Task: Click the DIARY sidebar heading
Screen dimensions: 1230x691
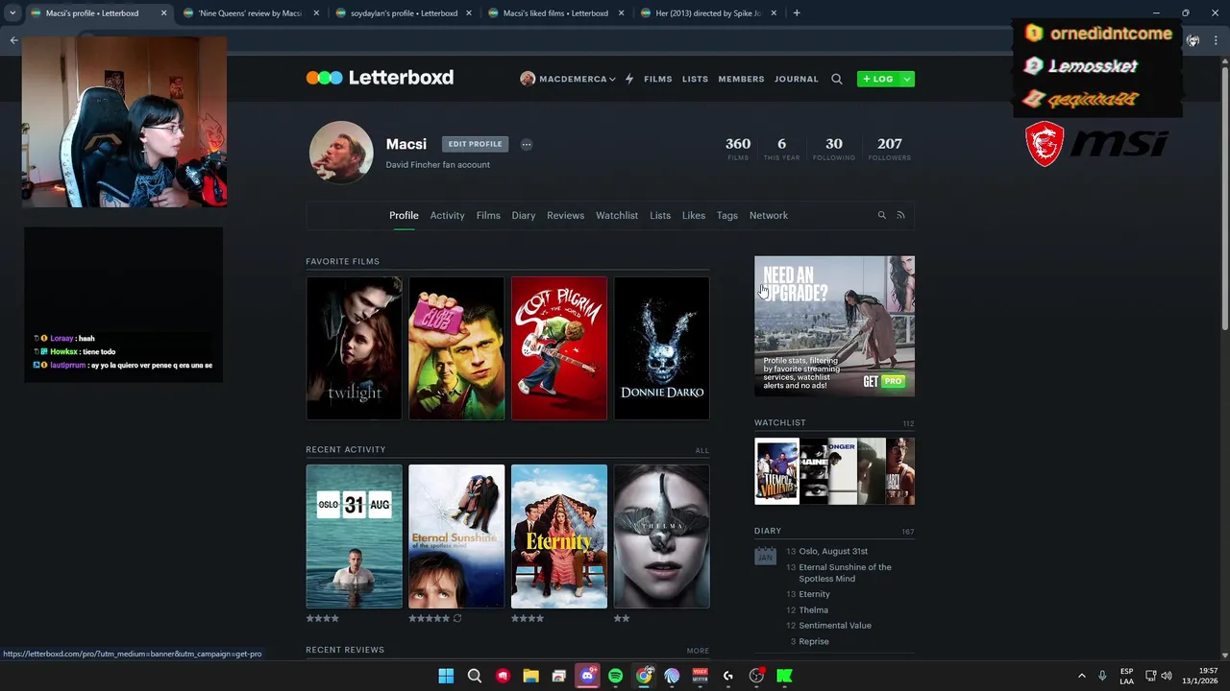Action: [x=768, y=531]
